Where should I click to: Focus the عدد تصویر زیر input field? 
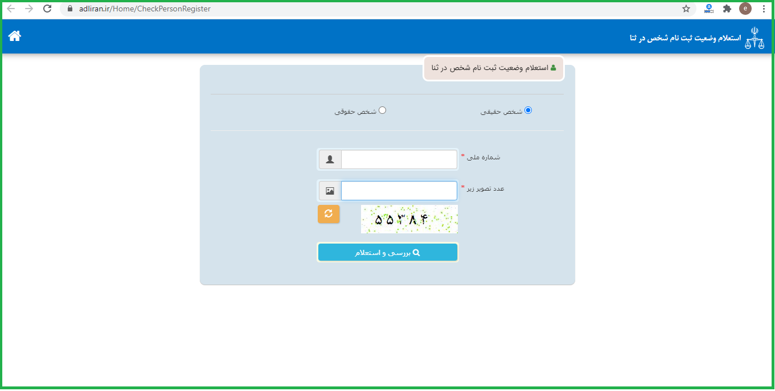pyautogui.click(x=399, y=191)
